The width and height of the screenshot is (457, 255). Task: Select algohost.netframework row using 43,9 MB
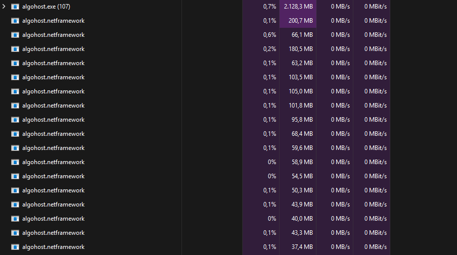click(x=53, y=205)
